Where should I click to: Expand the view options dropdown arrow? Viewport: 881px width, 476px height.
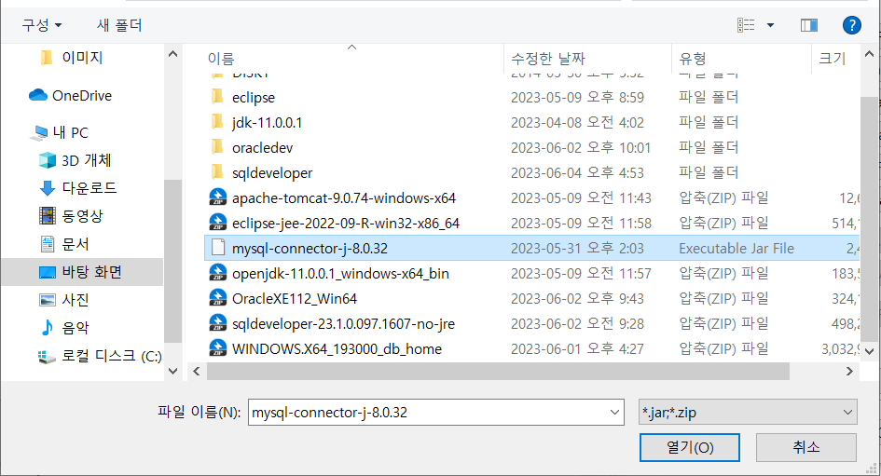click(770, 25)
